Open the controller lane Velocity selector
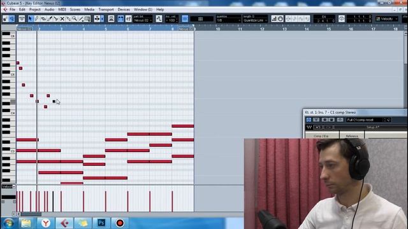This screenshot has width=408, height=229. click(8, 186)
